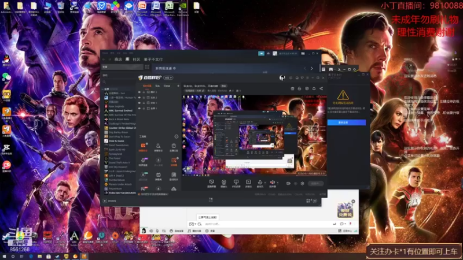Click the share icon above preview
Viewport: 463px width, 260px height.
click(321, 88)
